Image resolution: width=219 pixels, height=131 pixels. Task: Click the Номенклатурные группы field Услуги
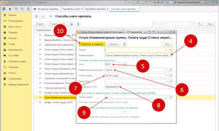point(135,70)
